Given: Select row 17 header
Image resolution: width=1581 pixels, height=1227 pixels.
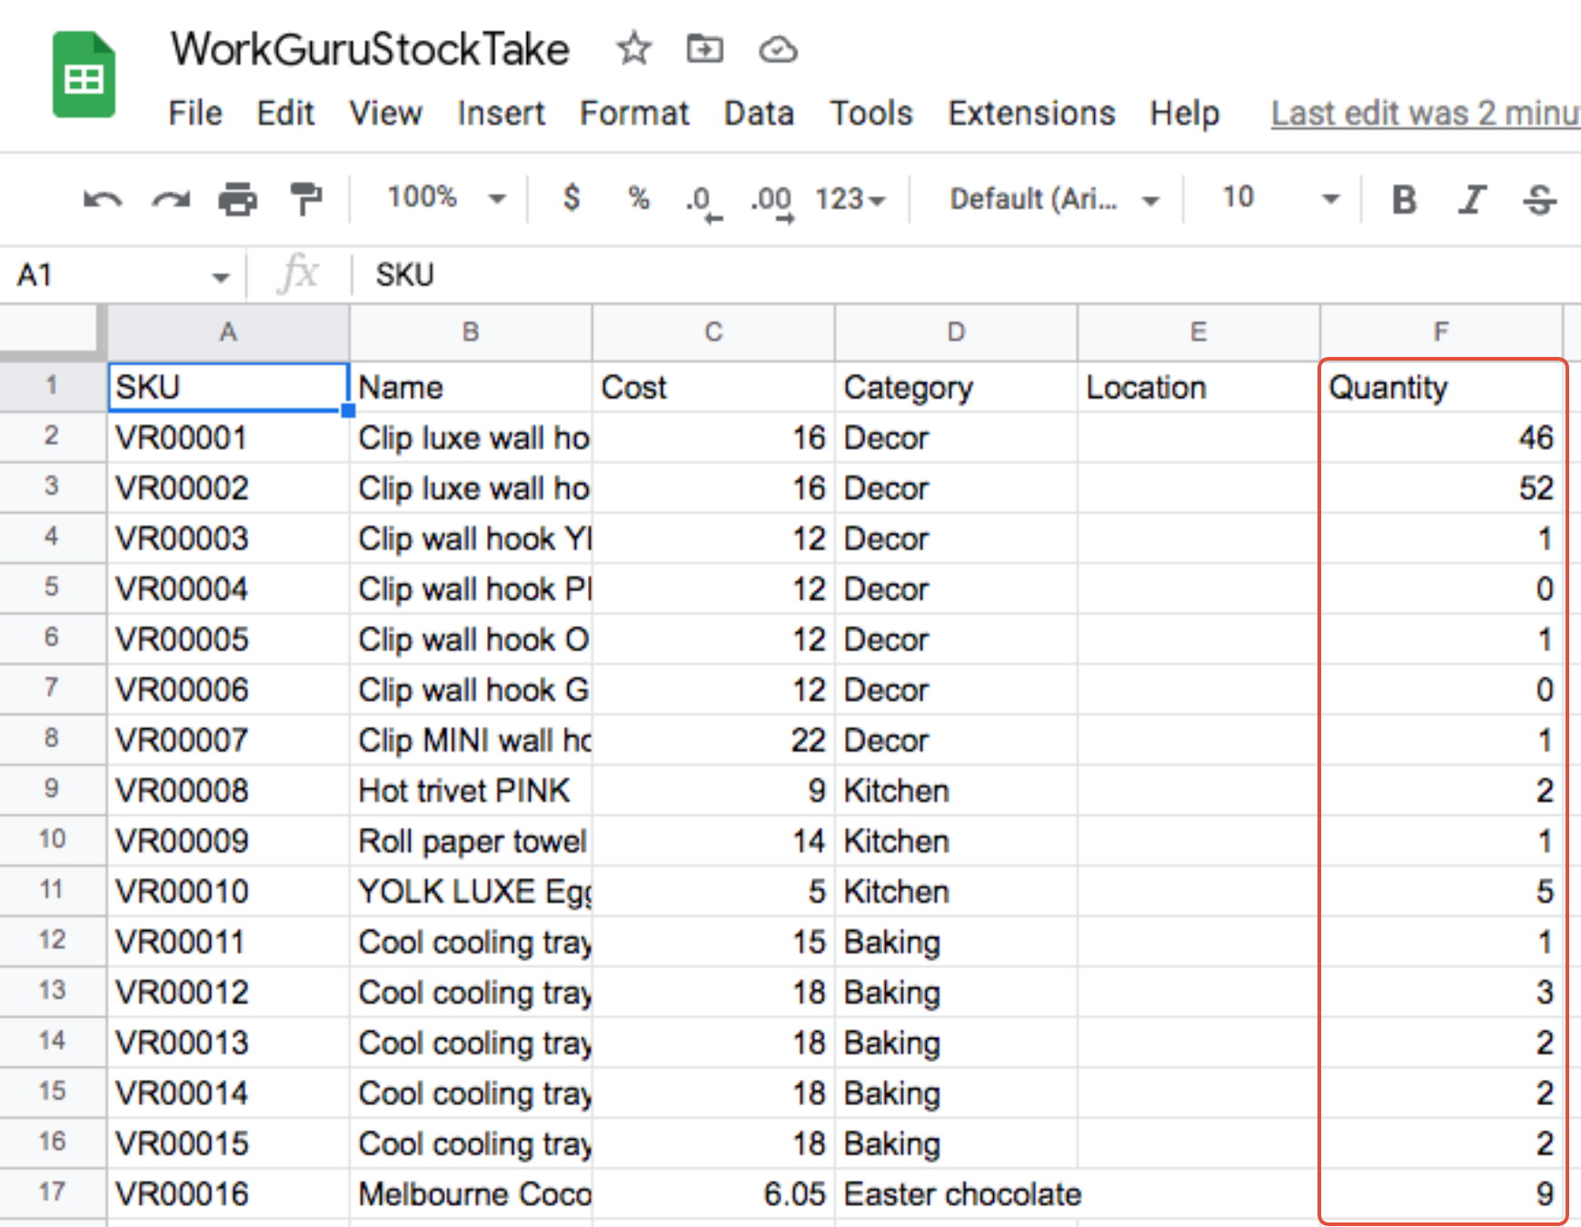Looking at the screenshot, I should click(52, 1192).
